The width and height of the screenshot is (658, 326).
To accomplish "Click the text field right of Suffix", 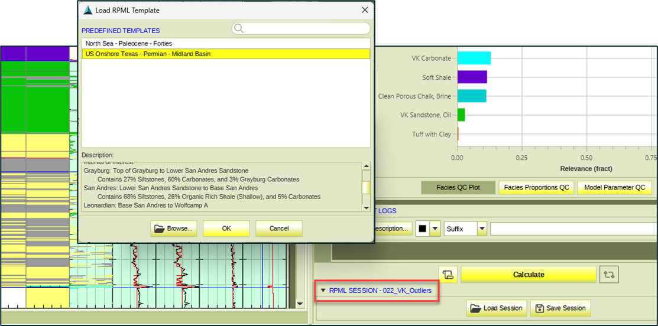I will 573,229.
